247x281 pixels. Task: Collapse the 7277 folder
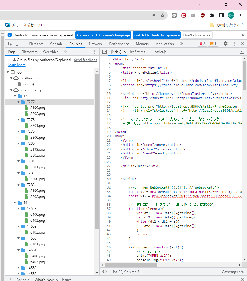coord(19,102)
